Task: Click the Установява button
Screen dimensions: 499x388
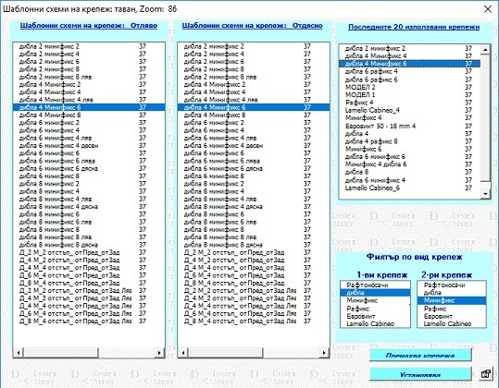Action: tap(420, 374)
